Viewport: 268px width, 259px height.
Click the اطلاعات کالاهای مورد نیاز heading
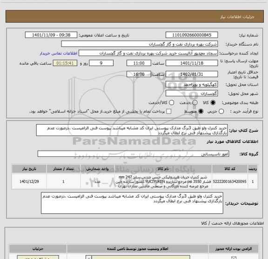point(233,142)
